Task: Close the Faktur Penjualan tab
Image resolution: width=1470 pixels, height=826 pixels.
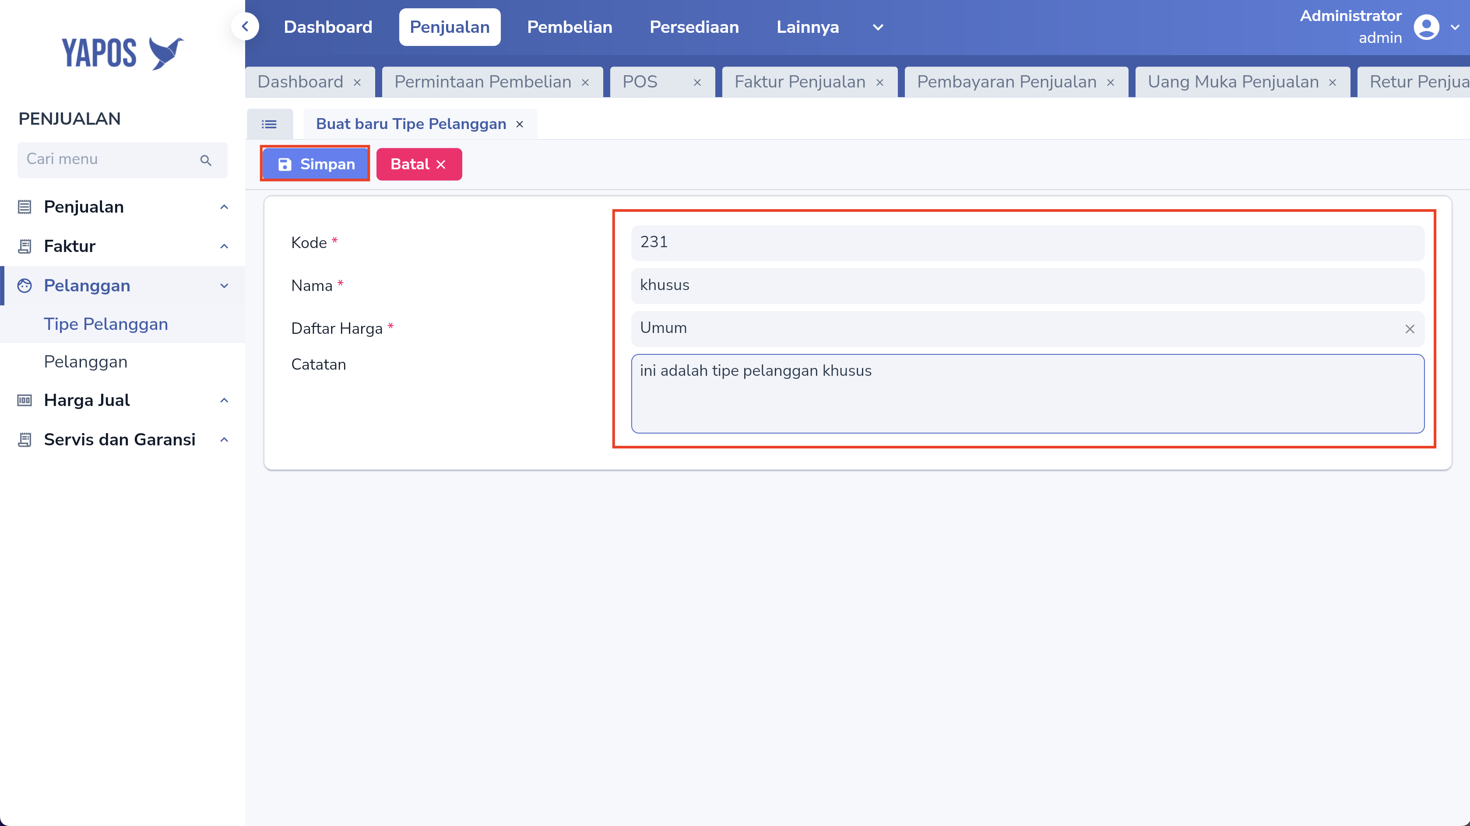Action: pyautogui.click(x=880, y=82)
